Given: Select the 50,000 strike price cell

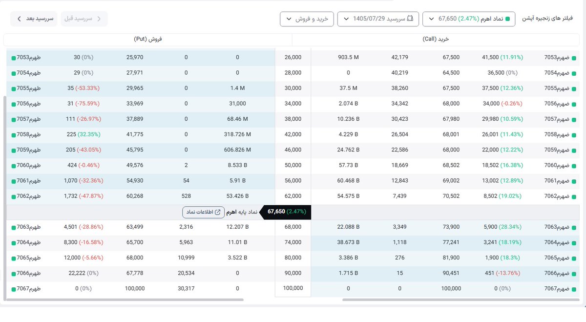Looking at the screenshot, I should click(x=293, y=166).
